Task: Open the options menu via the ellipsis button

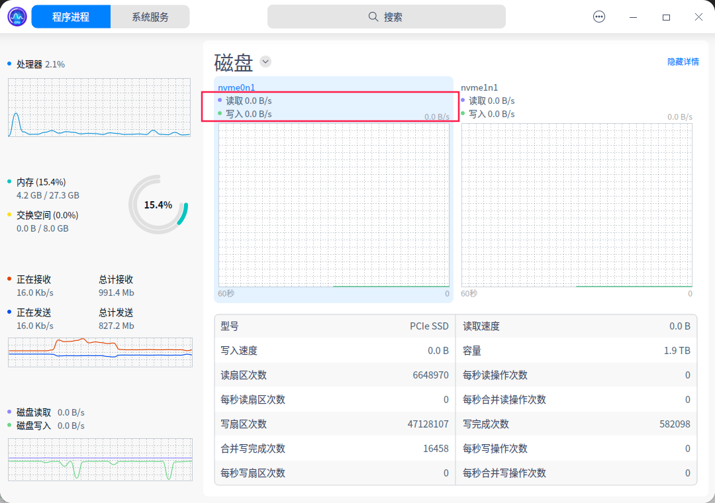Action: coord(599,17)
